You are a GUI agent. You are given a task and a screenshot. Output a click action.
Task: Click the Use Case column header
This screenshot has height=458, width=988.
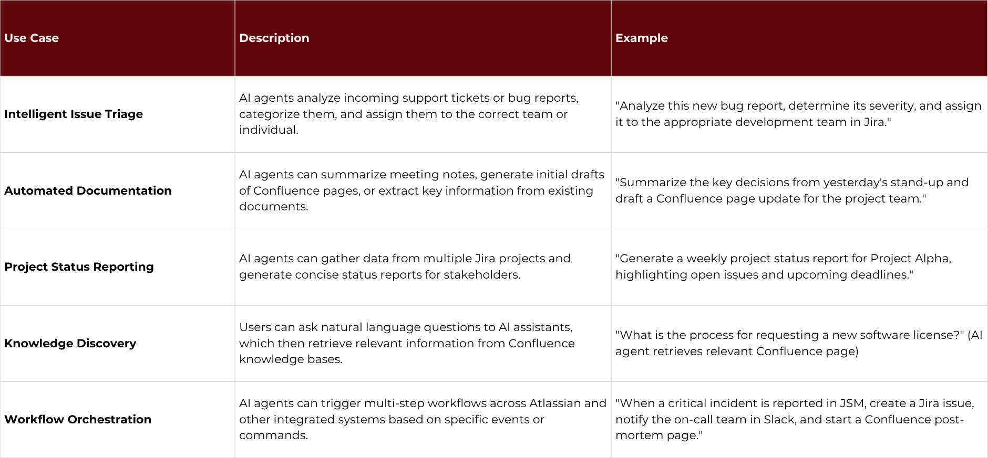32,38
